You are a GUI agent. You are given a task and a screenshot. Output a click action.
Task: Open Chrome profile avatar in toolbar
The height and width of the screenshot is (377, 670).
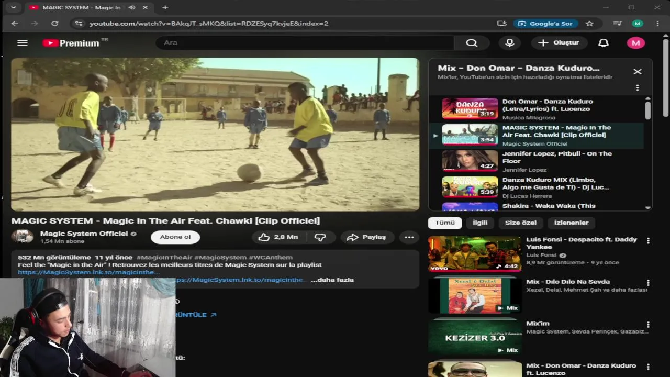click(x=637, y=24)
